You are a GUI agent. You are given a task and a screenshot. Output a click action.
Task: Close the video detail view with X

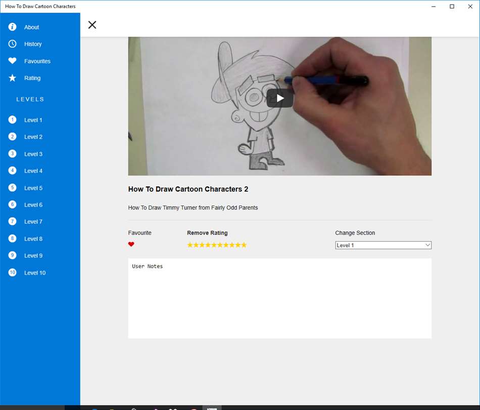pyautogui.click(x=92, y=25)
